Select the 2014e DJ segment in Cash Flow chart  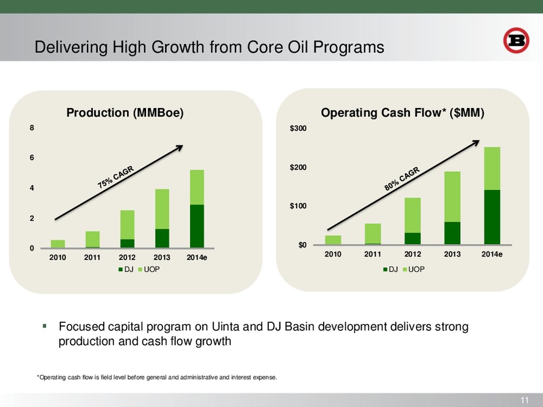(x=492, y=217)
